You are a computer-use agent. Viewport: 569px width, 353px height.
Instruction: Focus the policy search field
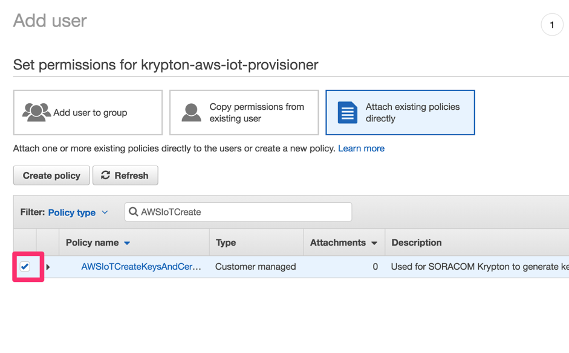pyautogui.click(x=242, y=212)
